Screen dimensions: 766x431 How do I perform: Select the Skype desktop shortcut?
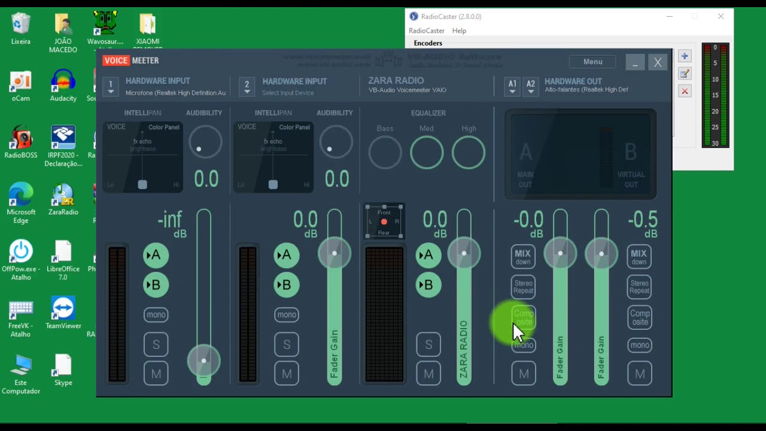click(63, 370)
